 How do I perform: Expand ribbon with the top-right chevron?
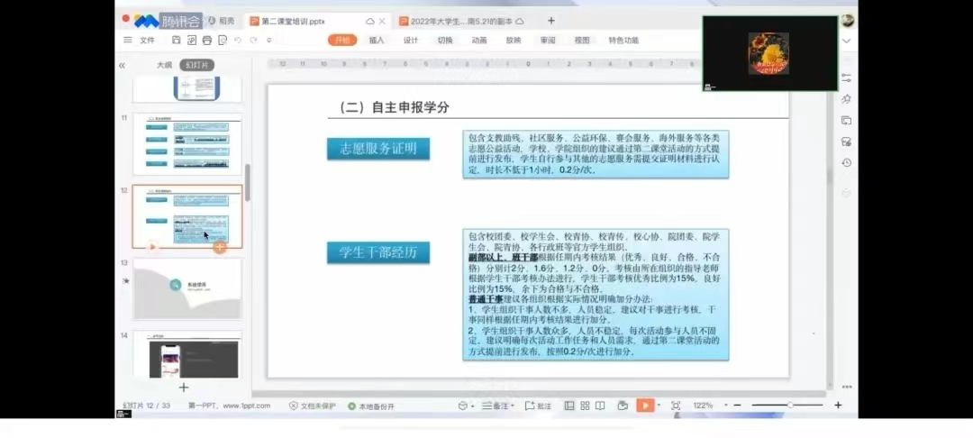(x=846, y=41)
